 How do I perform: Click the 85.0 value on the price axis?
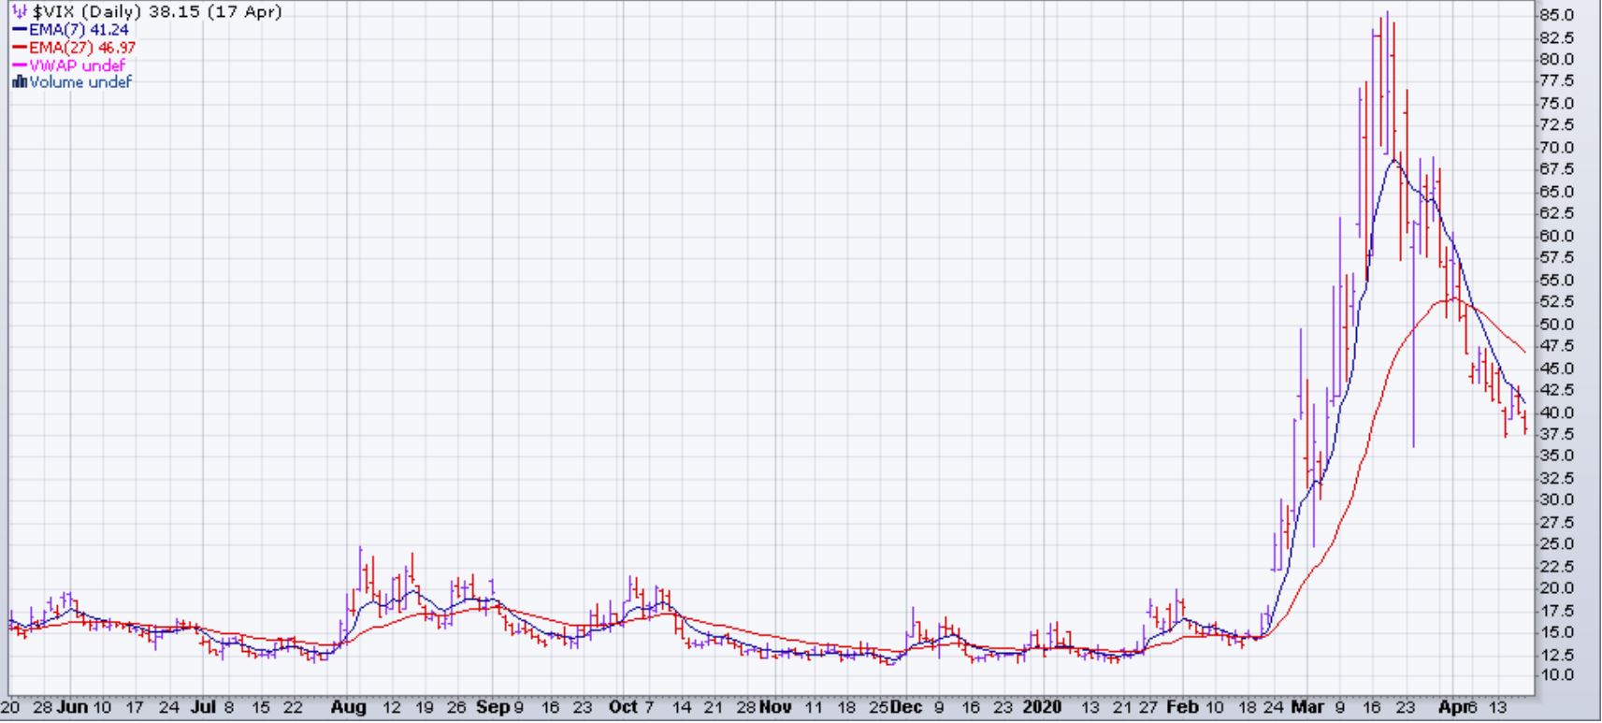1556,15
